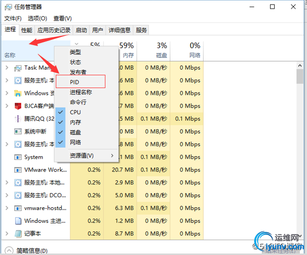307x255 pixels.
Task: Enable the 状态 column option
Action: click(86, 62)
